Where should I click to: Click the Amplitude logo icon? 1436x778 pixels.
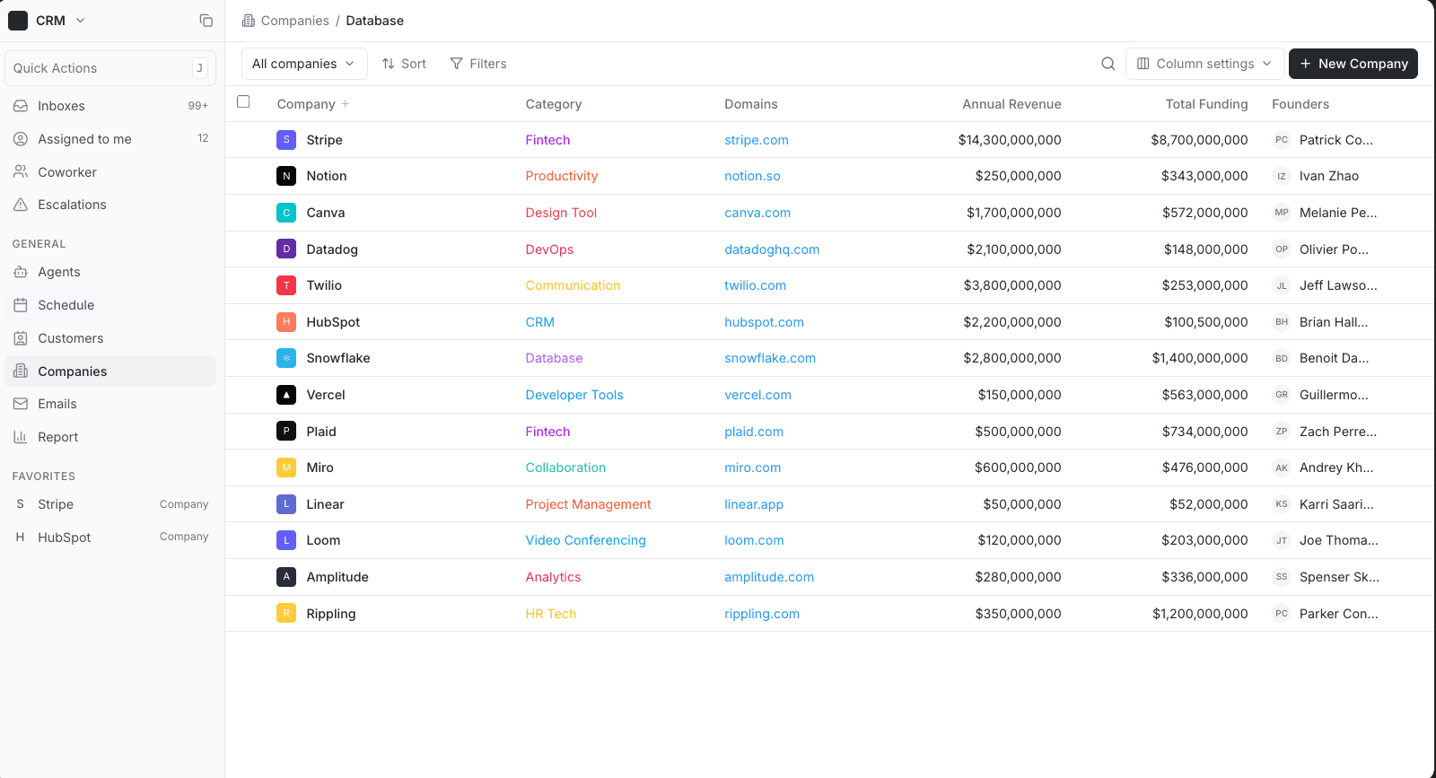pos(286,577)
